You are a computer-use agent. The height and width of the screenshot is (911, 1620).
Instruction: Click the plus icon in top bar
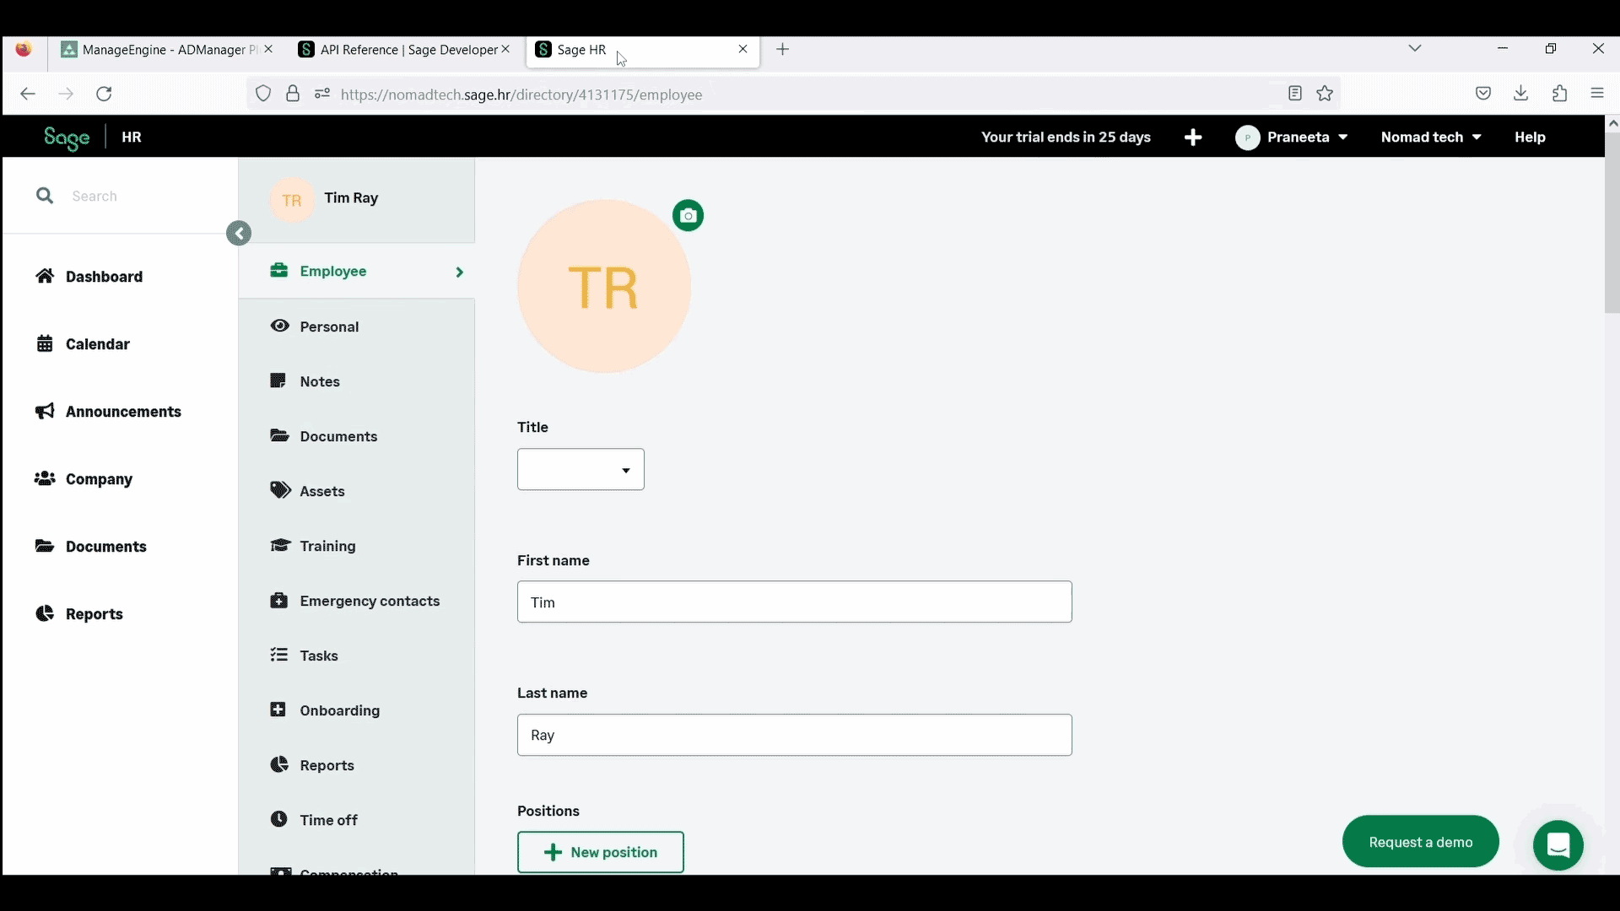(x=1192, y=137)
